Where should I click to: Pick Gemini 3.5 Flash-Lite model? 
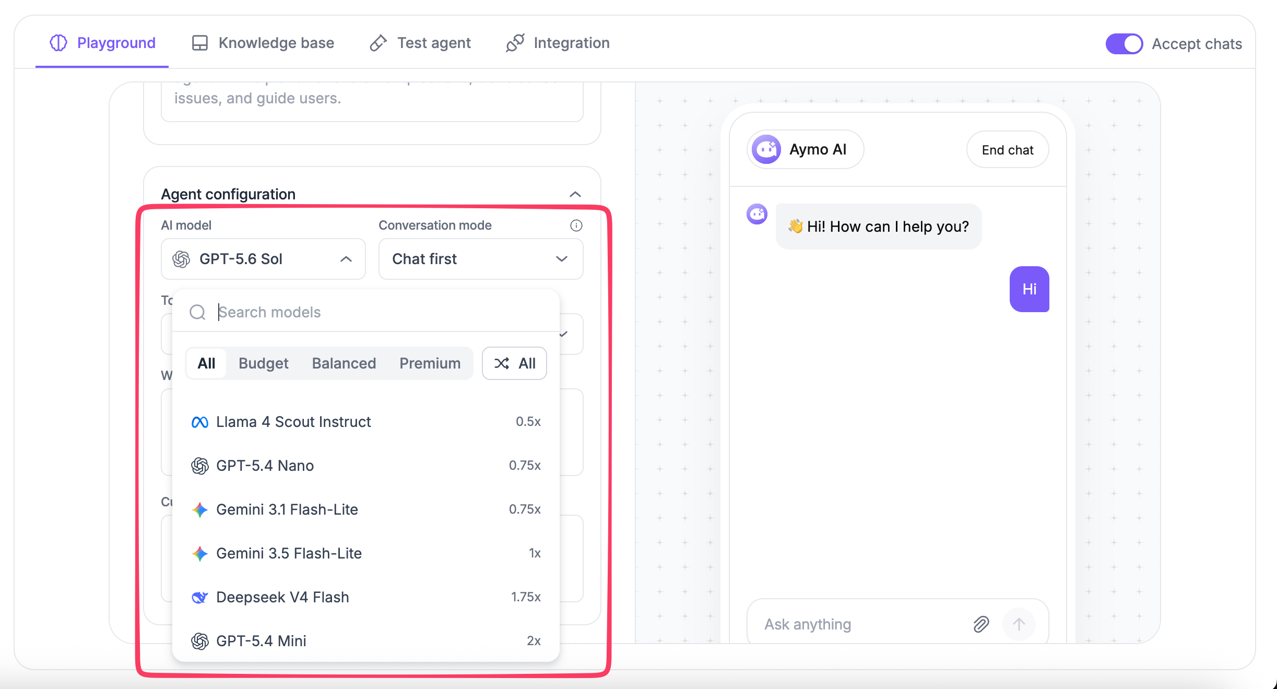(365, 553)
